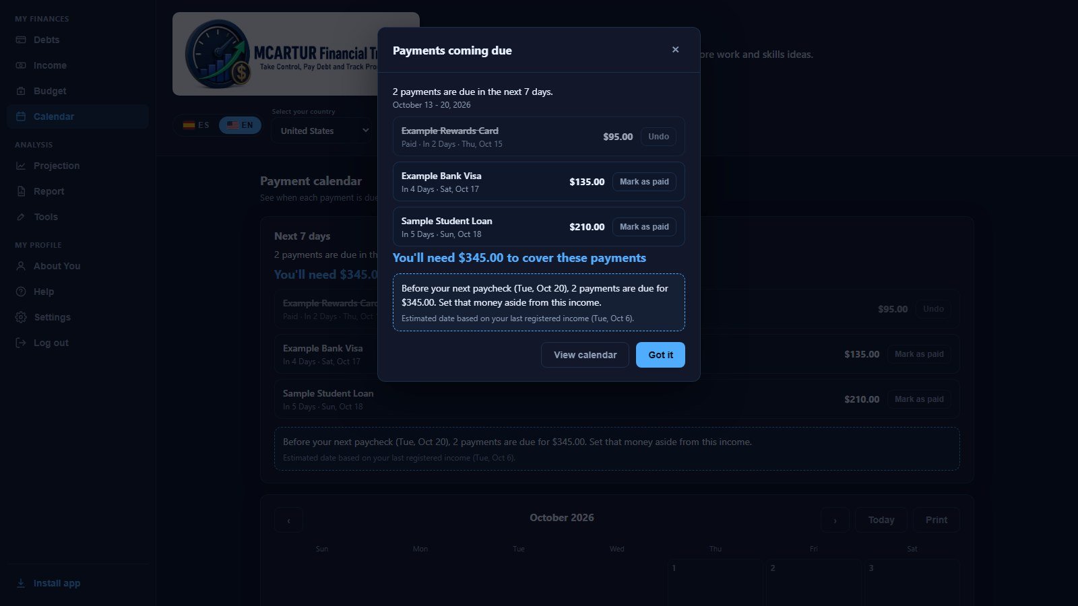Click the Install app download icon
This screenshot has height=606, width=1078.
(21, 583)
